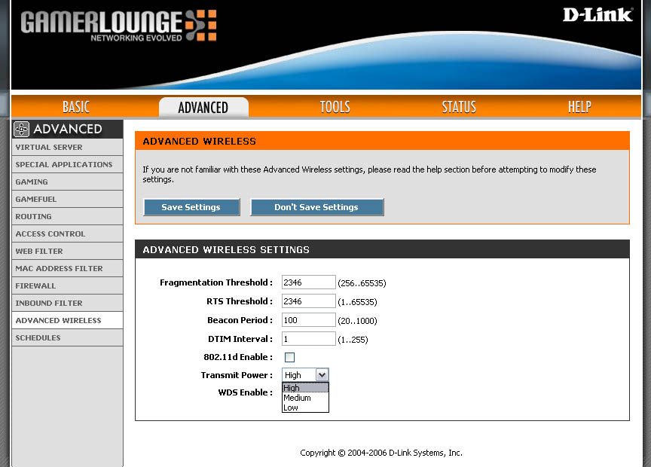The height and width of the screenshot is (467, 651).
Task: Click the DTIM Interval field
Action: pos(308,339)
